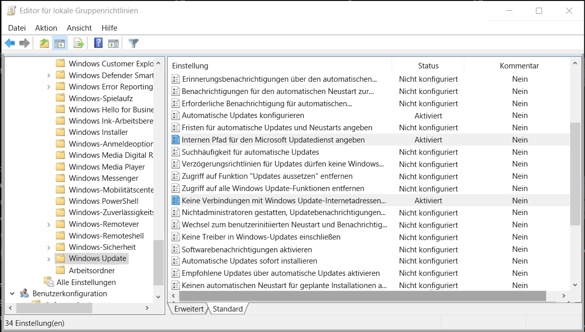
Task: Click the Windows PowerShell folder icon
Action: point(61,200)
